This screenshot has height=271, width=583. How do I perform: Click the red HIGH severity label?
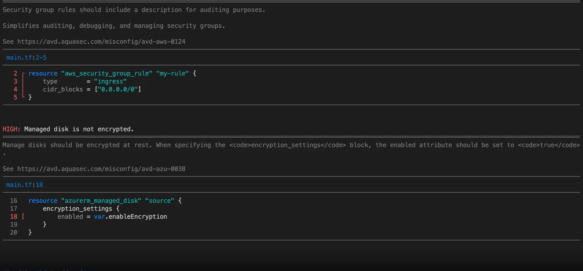(11, 129)
